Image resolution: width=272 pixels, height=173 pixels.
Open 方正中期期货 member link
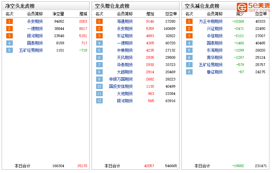point(211,21)
